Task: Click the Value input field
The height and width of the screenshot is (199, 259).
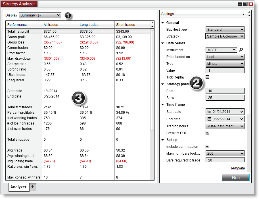Action: [x=225, y=70]
